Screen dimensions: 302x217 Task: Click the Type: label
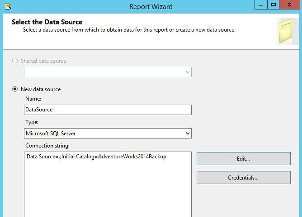coord(32,122)
